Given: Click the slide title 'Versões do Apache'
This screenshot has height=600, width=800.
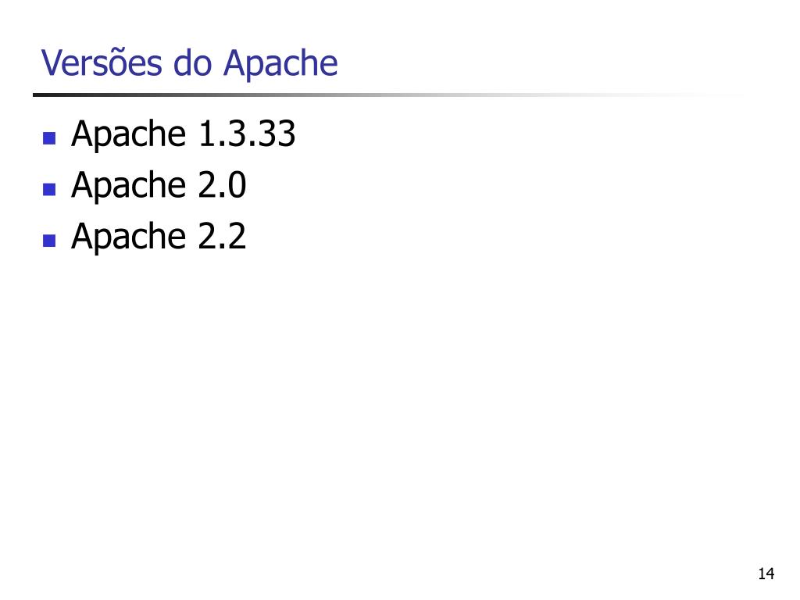Looking at the screenshot, I should tap(189, 63).
